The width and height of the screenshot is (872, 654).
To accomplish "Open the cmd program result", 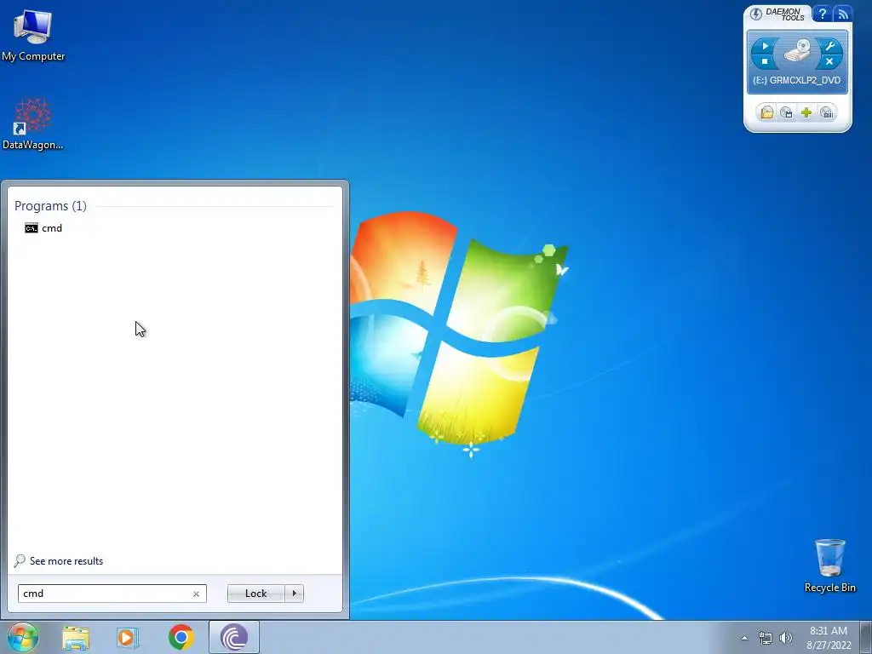I will click(x=43, y=228).
